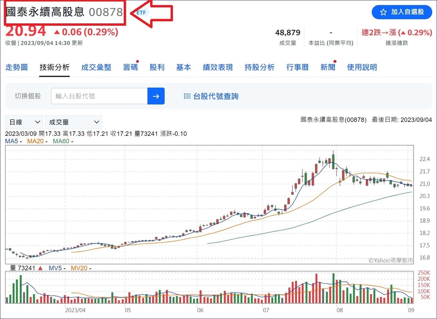This screenshot has height=319, width=437.
Task: Add stock via 加入自選股 button
Action: (x=402, y=12)
